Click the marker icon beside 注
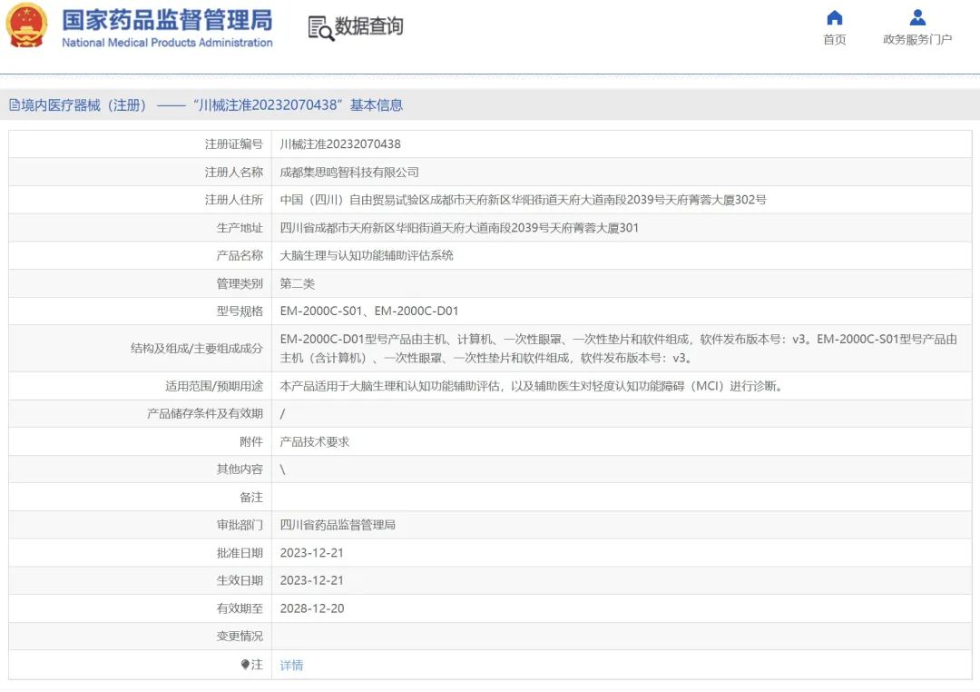This screenshot has height=692, width=980. tap(245, 665)
